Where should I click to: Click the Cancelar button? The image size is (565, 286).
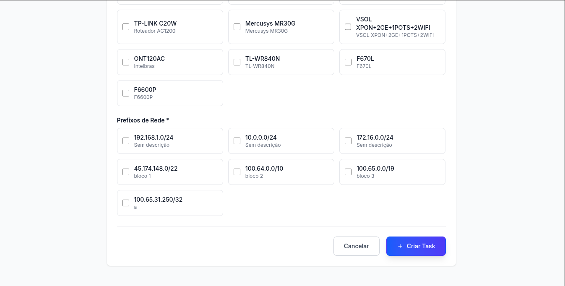(356, 246)
